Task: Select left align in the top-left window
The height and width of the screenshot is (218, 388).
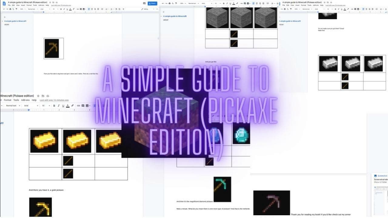Action: click(x=89, y=9)
